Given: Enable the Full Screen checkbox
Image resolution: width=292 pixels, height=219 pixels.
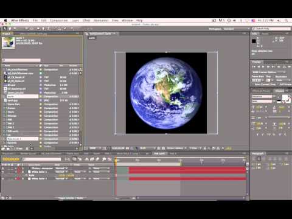Looking at the screenshot, I should (x=278, y=85).
